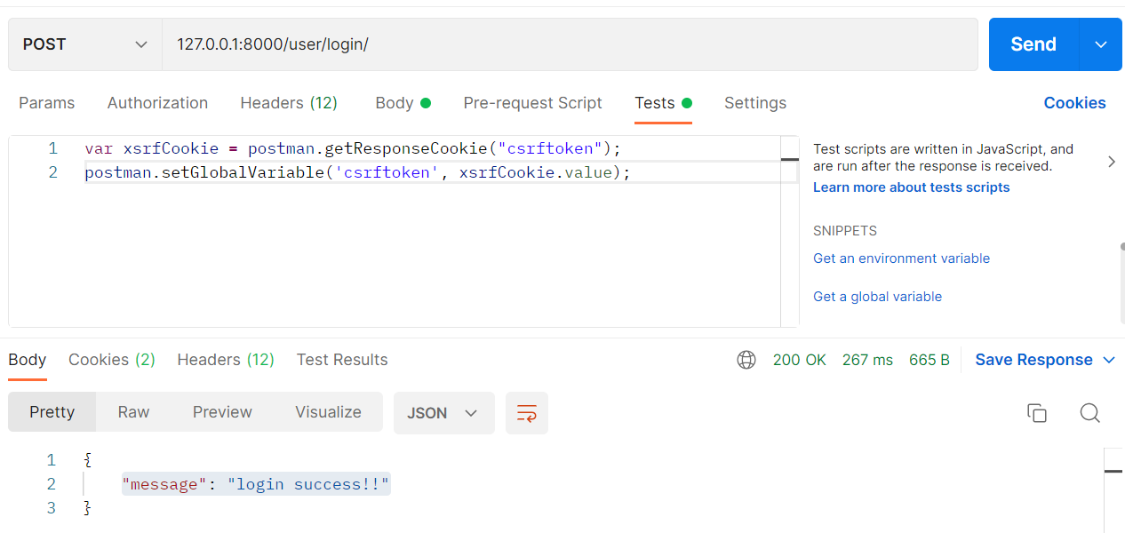Click the SNIPPETS heading
Image resolution: width=1125 pixels, height=533 pixels.
(x=845, y=231)
